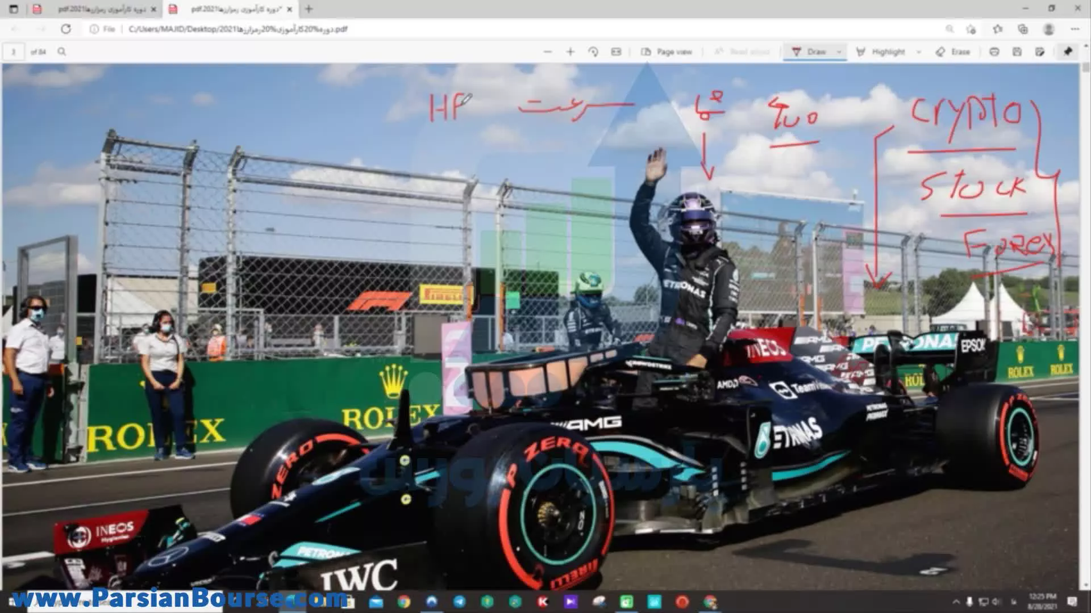
Task: Close the active second PDF tab
Action: (x=290, y=9)
